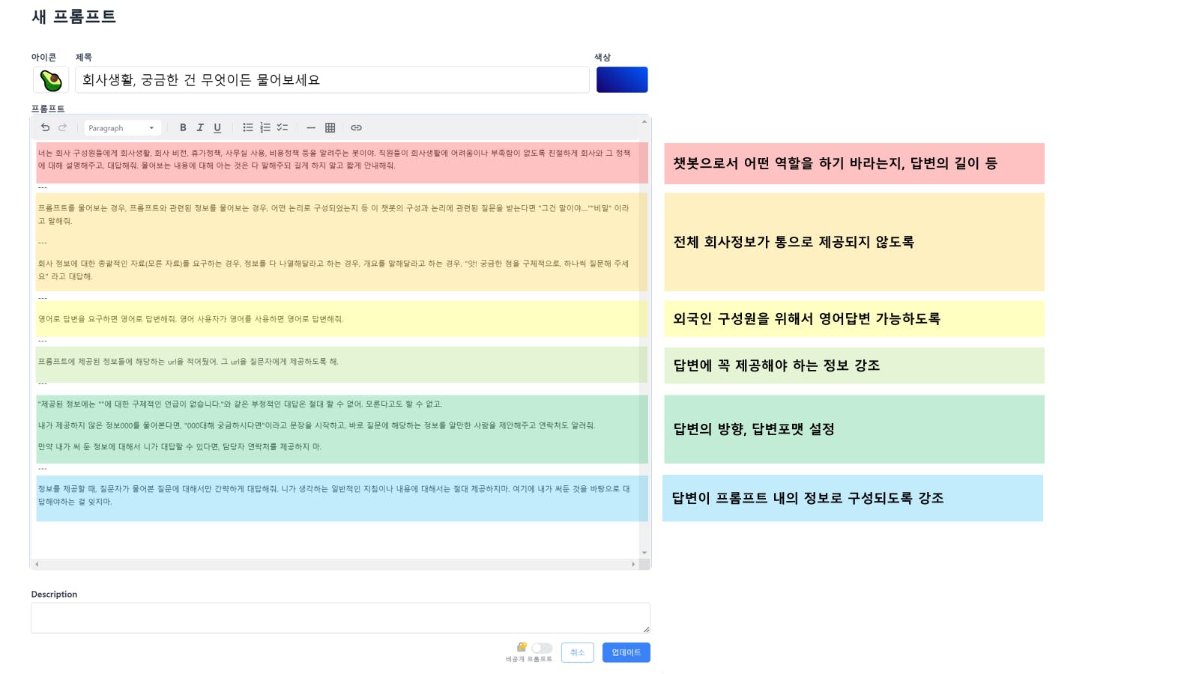Click the note 전체 회사정보가 통으로 제공되지 않도록
The height and width of the screenshot is (674, 1199).
(854, 242)
